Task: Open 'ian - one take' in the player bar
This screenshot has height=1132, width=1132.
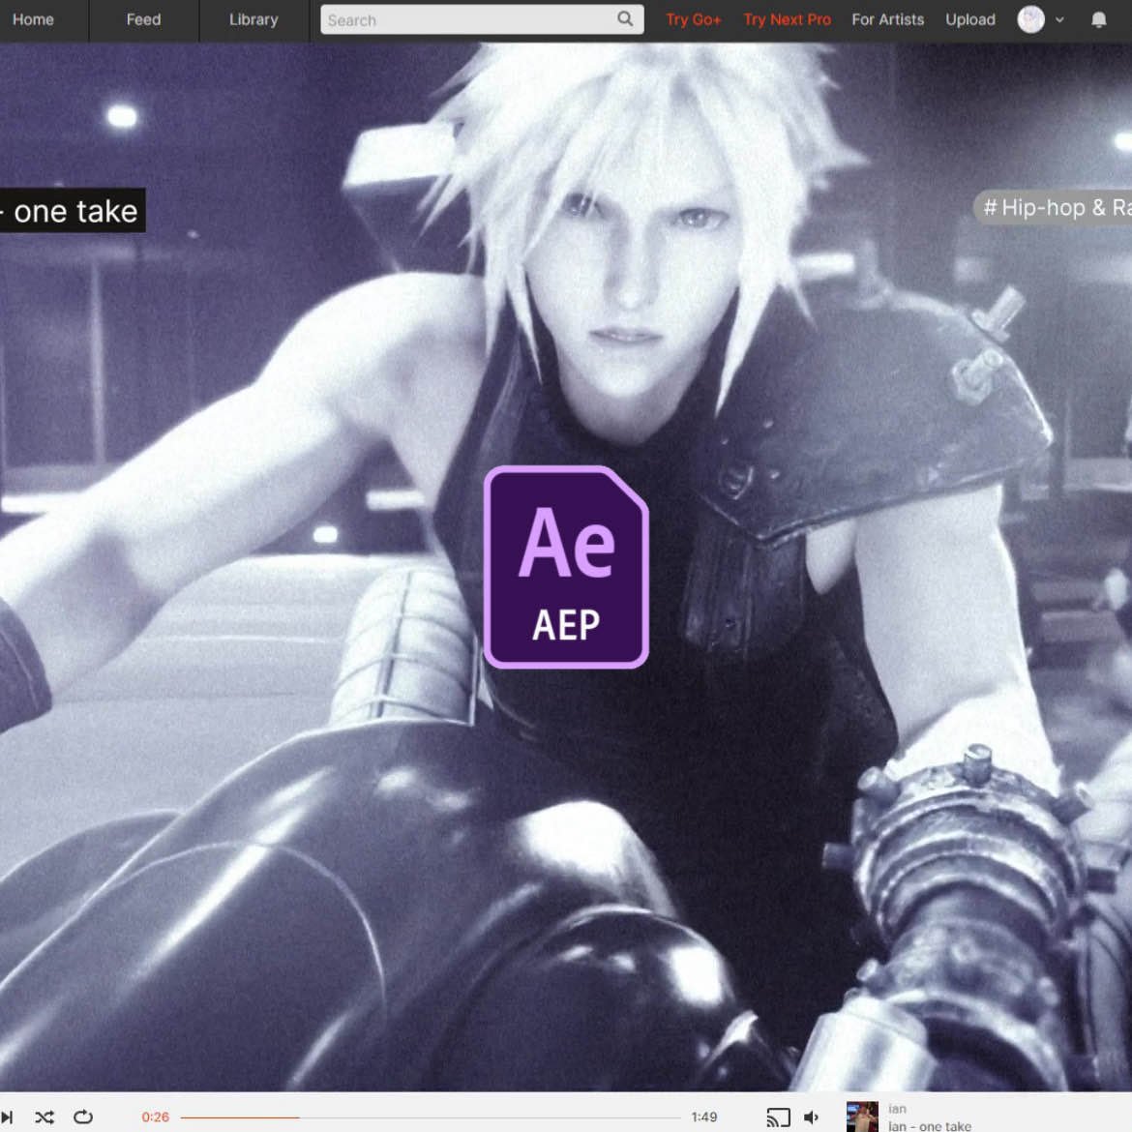Action: point(929,1125)
